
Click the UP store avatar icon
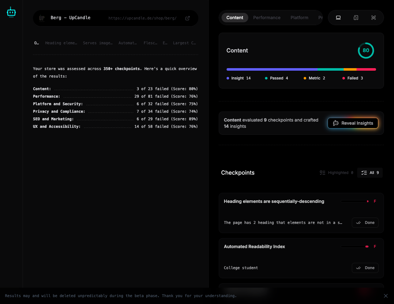tap(42, 18)
